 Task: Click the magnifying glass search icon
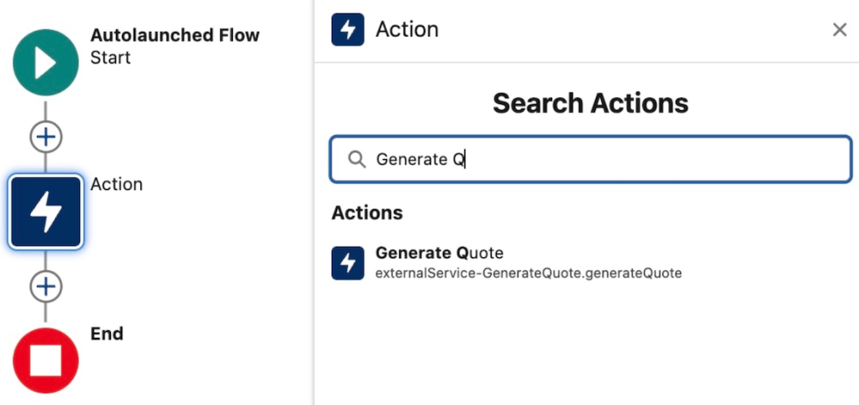coord(357,160)
